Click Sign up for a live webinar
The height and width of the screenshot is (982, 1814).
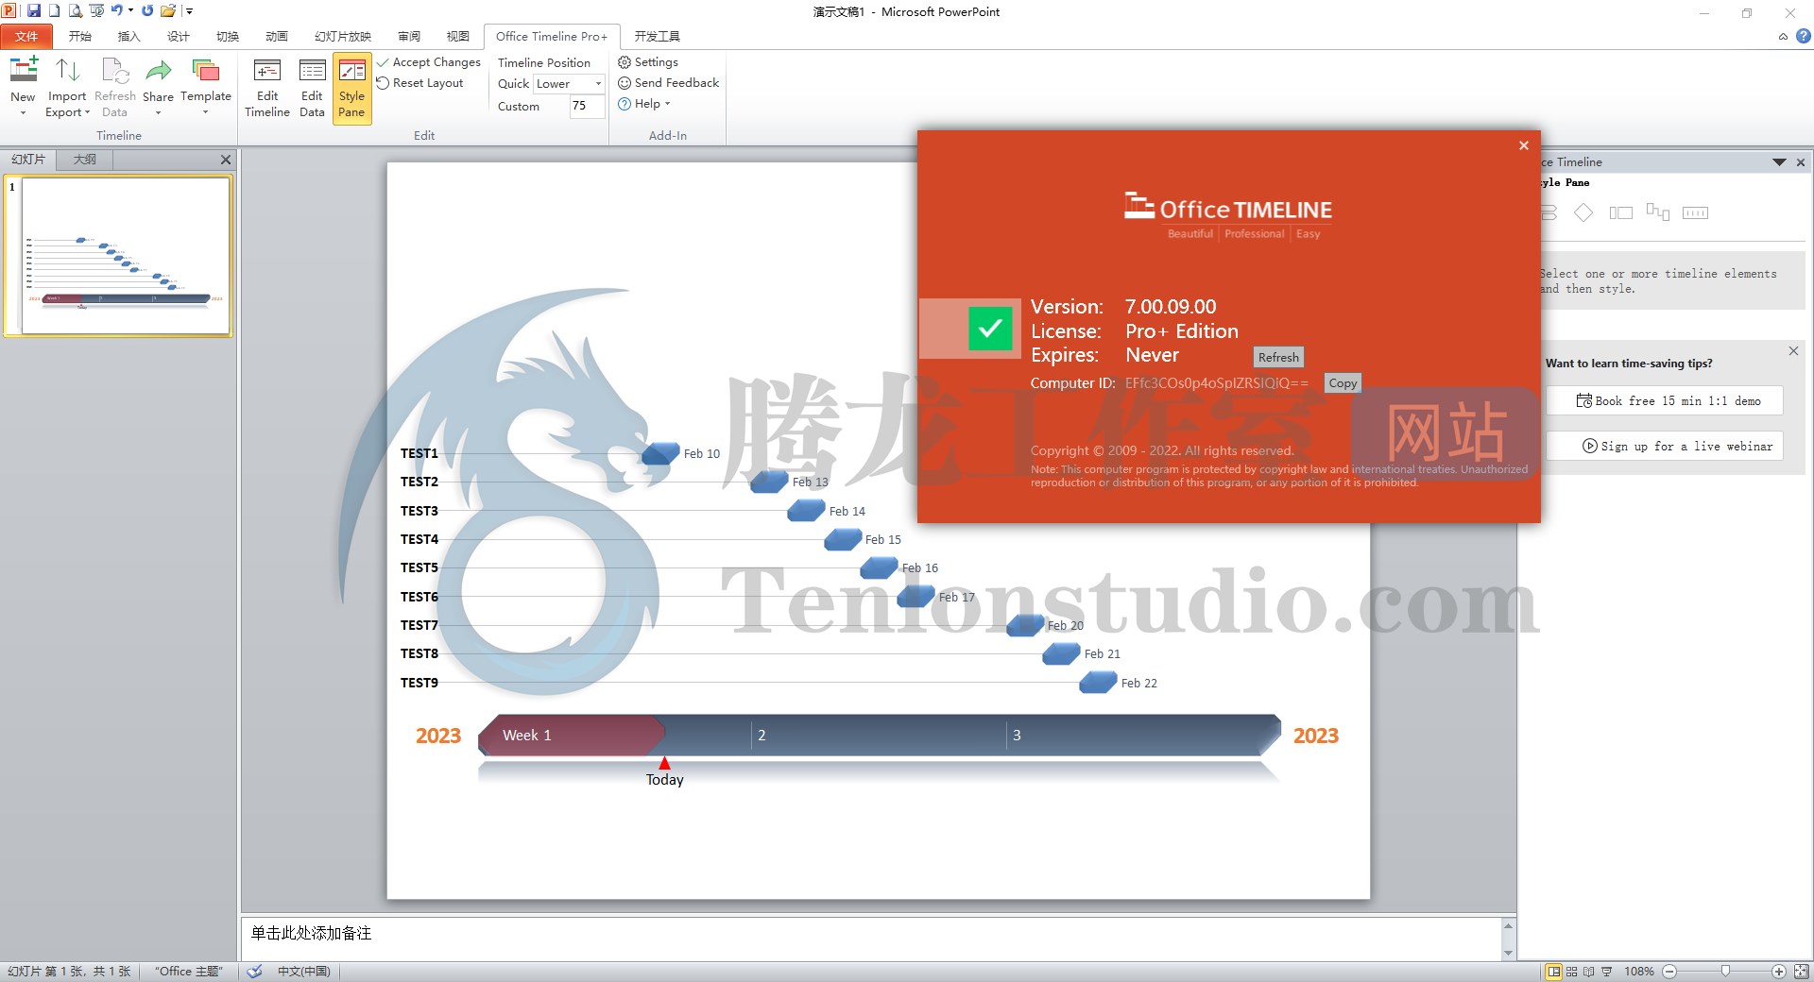coord(1665,446)
